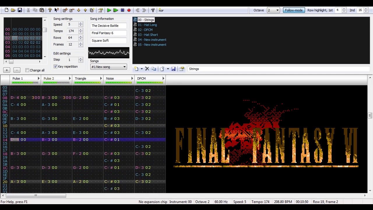373x210 pixels.
Task: Move the frame down
Action: tap(78, 10)
